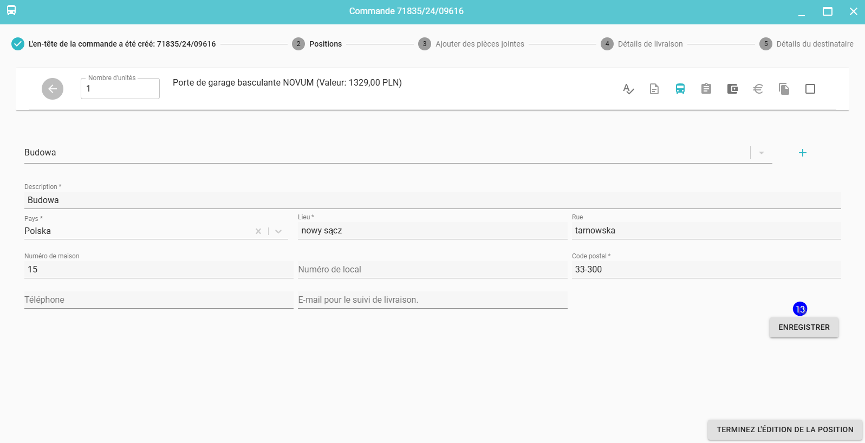
Task: Click the euro currency icon
Action: (x=758, y=89)
